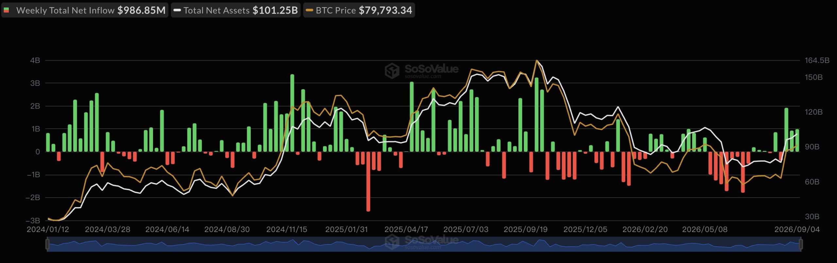Select the tallest green inflow bar
The width and height of the screenshot is (837, 263).
coord(292,113)
